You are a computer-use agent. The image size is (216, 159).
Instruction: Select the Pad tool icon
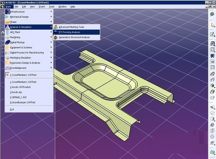coord(212,44)
